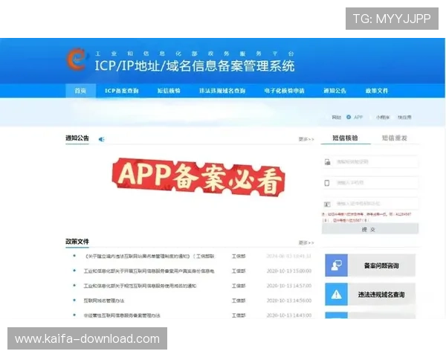Click the date 2020-10-13 14:43:00
Screen dimensions: 446x357
(x=289, y=315)
